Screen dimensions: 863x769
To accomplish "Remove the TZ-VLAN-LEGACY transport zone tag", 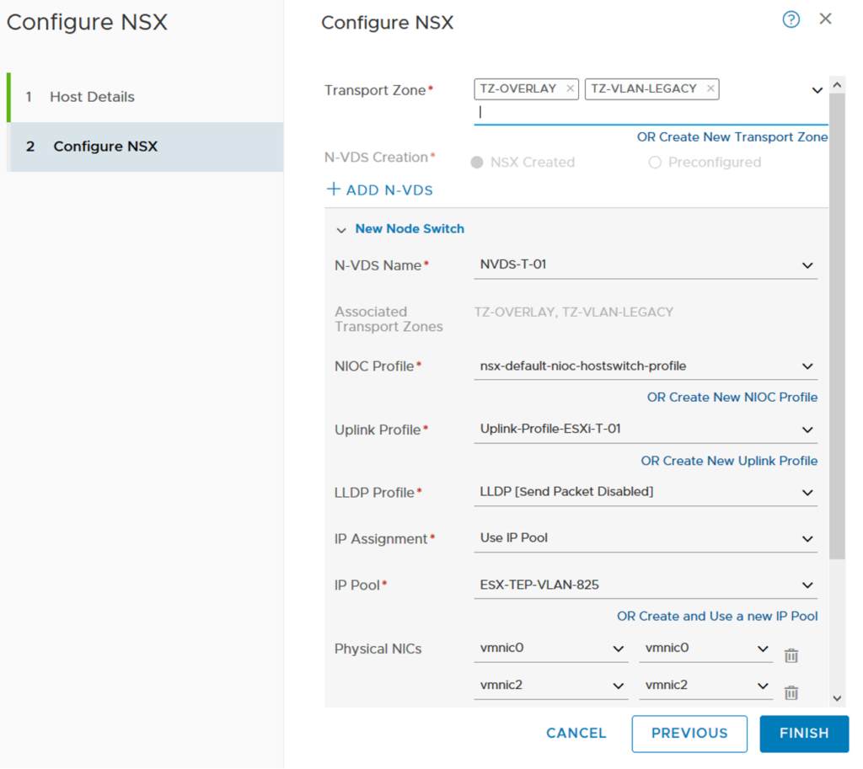I will pyautogui.click(x=710, y=88).
